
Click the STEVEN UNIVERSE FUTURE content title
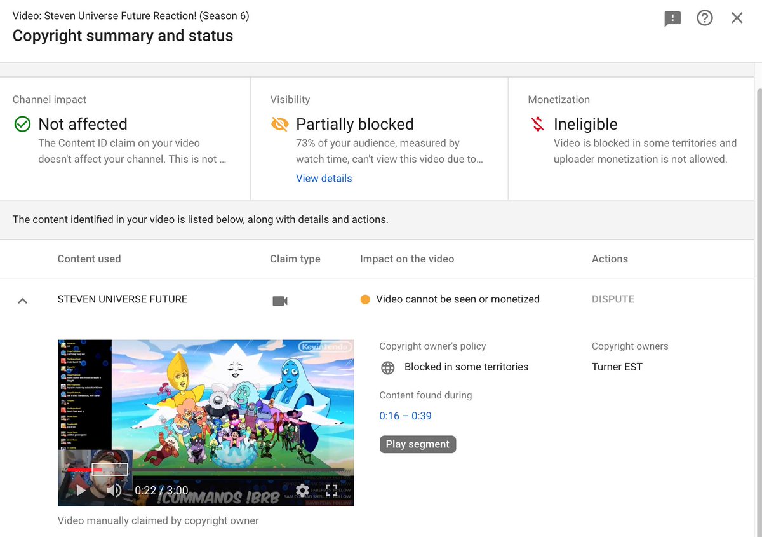point(123,299)
